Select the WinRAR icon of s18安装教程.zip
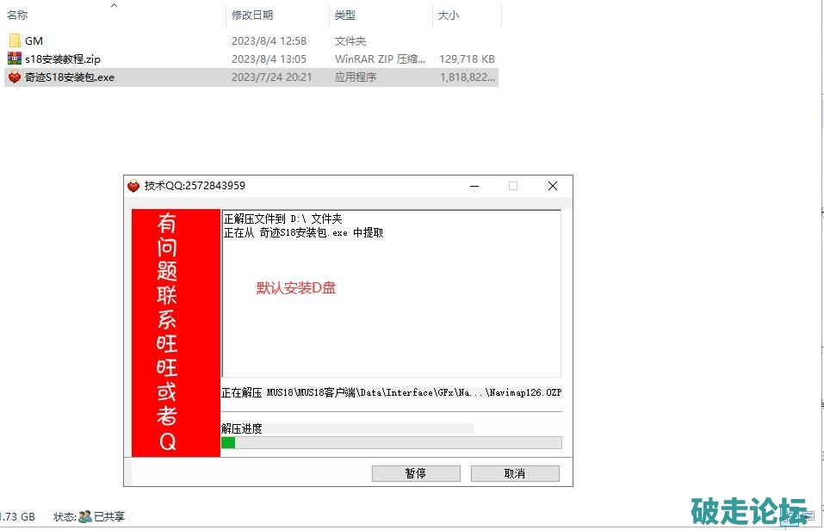This screenshot has height=530, width=824. pos(14,59)
